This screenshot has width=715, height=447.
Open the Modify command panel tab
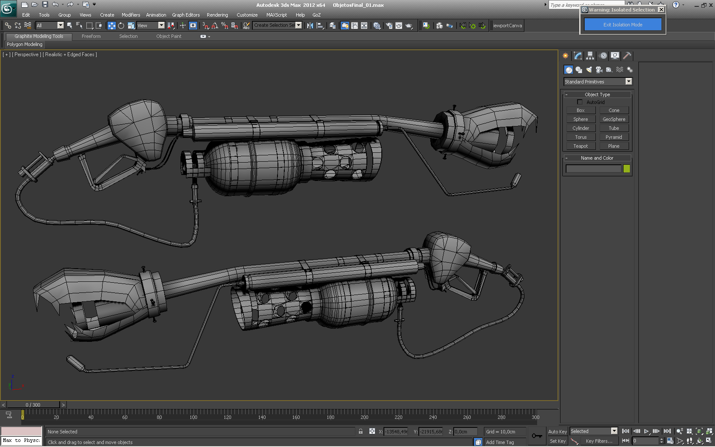(x=578, y=56)
